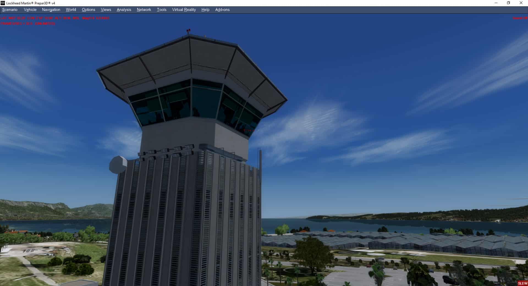Click the red SLEW mode indicator
528x286 pixels.
(522, 283)
